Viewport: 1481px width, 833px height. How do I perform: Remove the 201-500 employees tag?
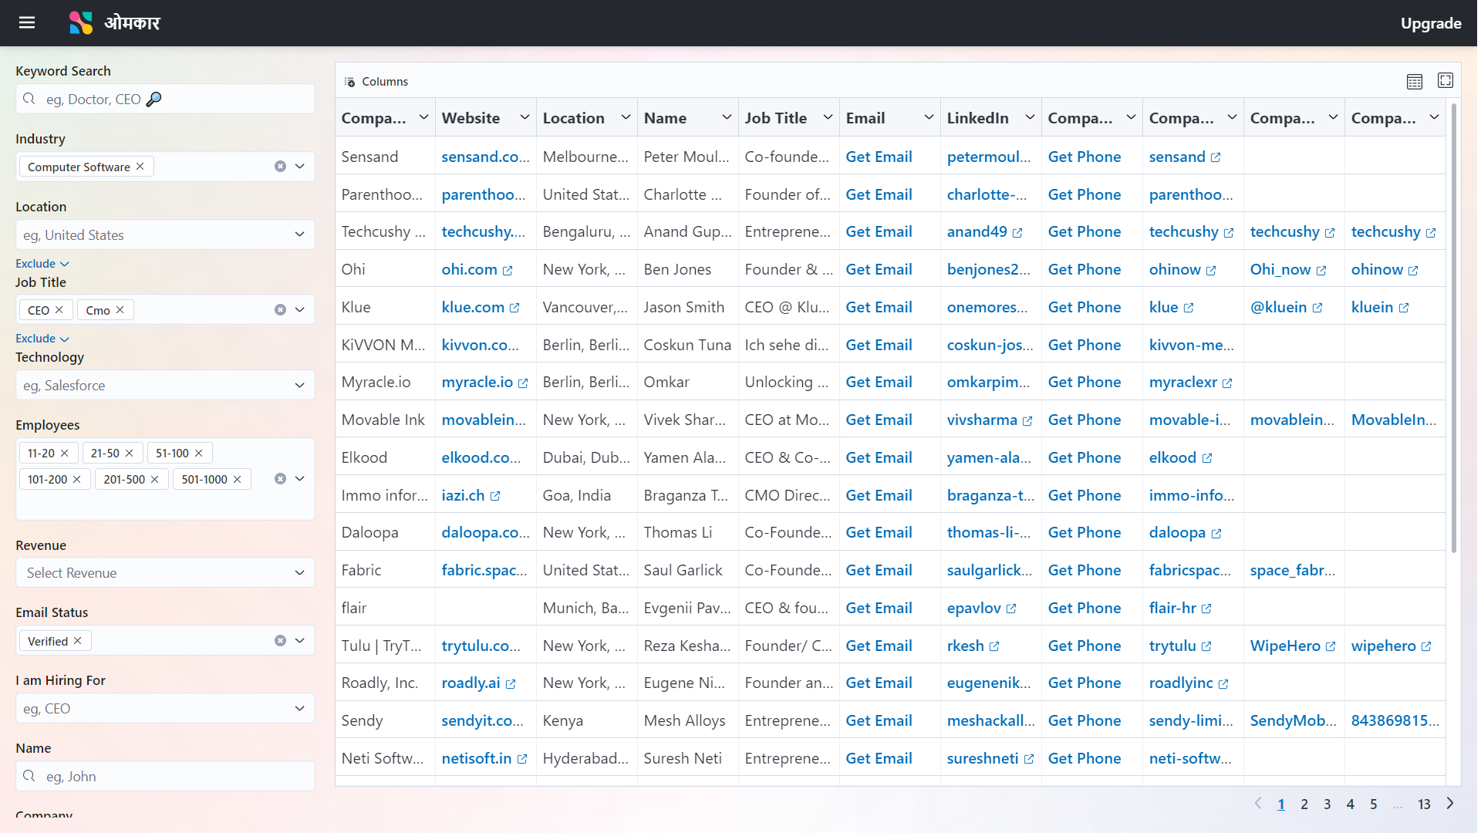(x=154, y=479)
